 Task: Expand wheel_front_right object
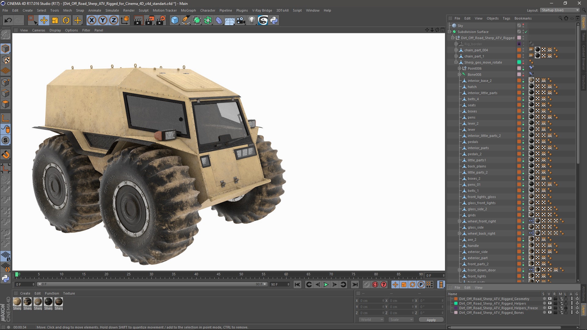[x=459, y=221]
